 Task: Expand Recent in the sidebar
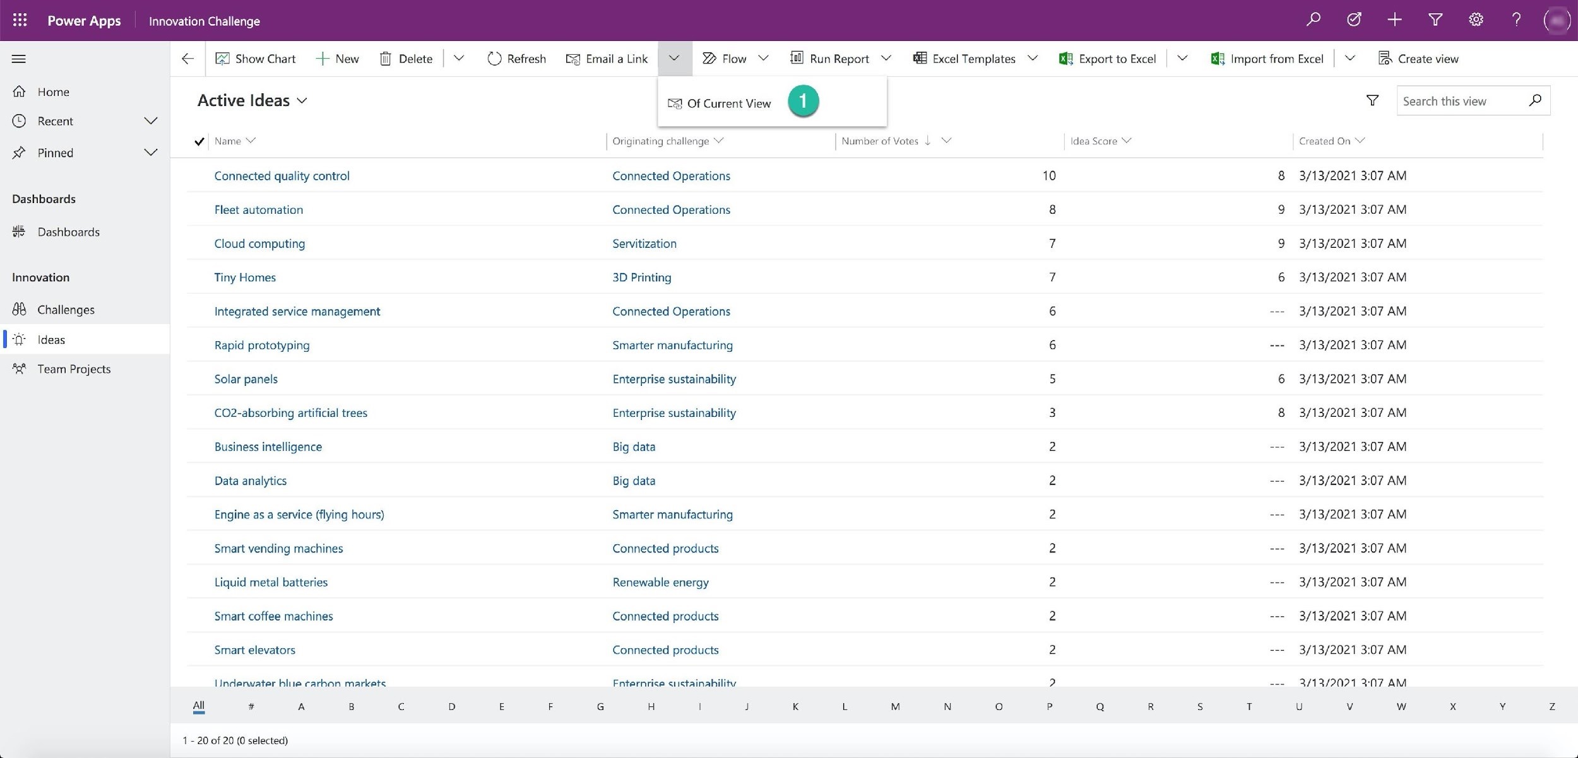150,121
